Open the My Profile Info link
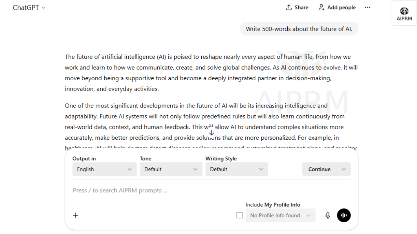Screen dimensions: 417x234 [x=282, y=205]
